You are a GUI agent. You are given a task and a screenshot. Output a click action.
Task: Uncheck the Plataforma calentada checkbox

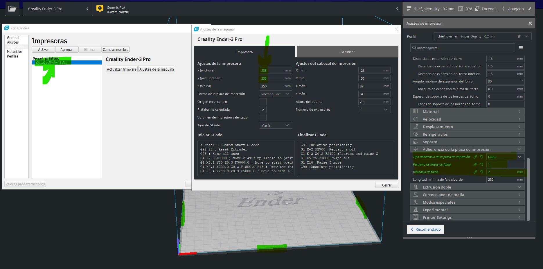(263, 110)
